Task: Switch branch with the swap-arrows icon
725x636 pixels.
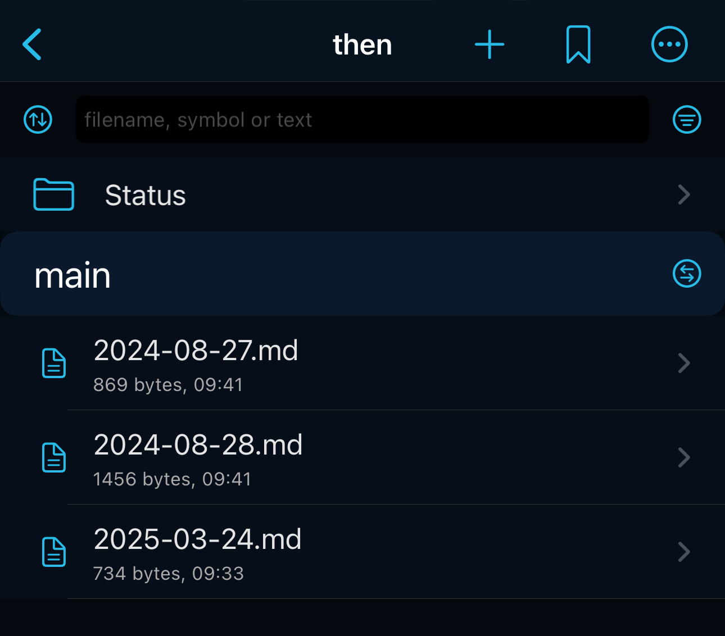Action: pos(687,274)
